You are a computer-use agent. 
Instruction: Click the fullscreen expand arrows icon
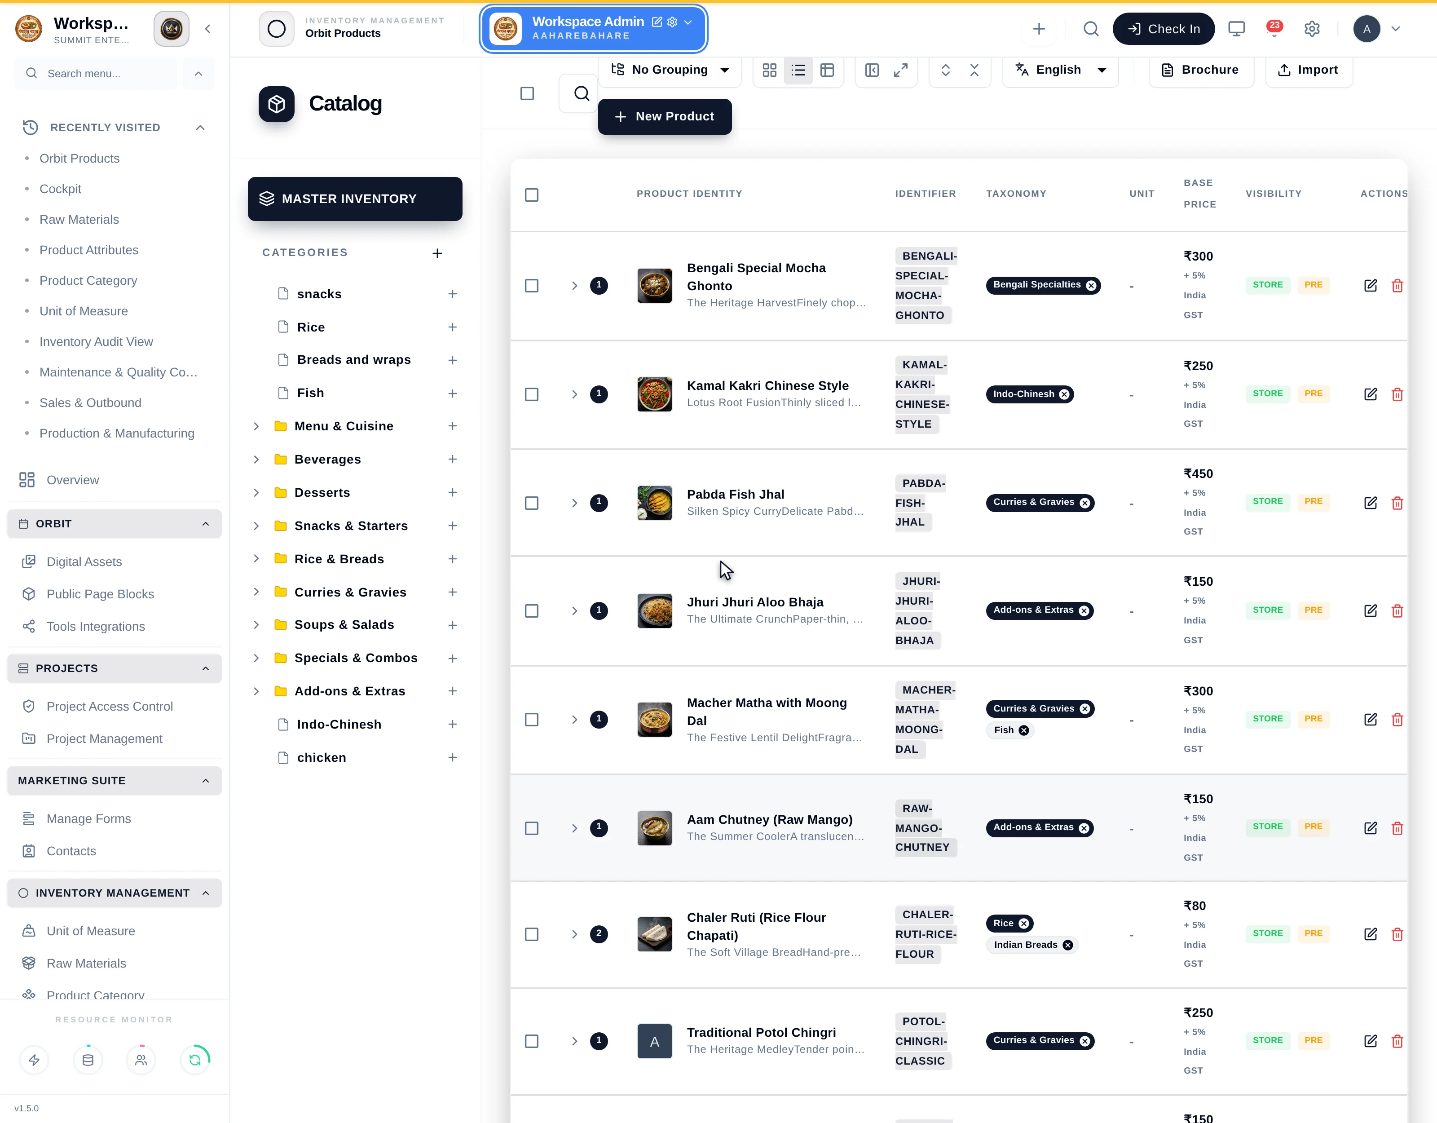901,70
